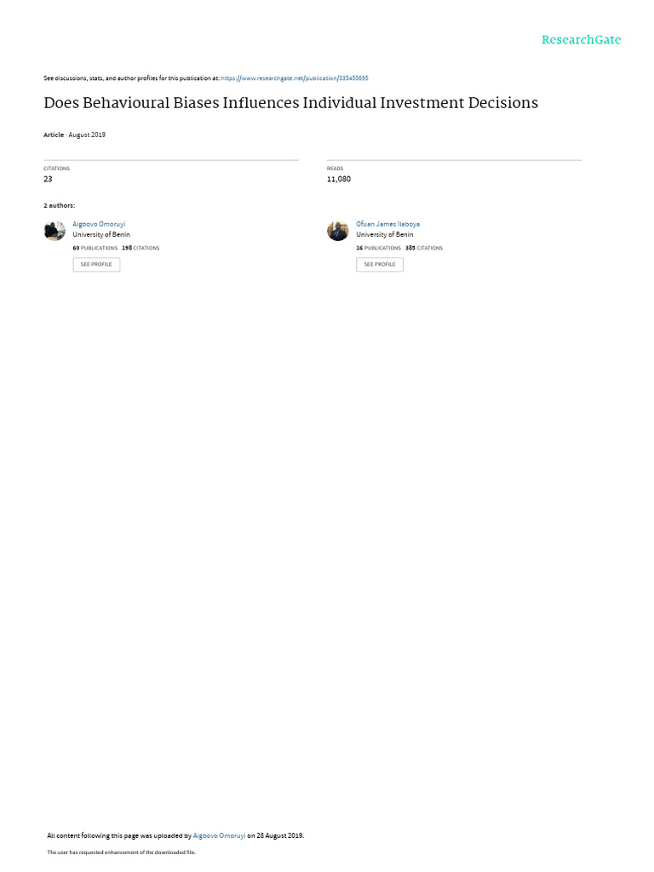
Task: Open the Ofuan James Ilaboya author link
Action: click(388, 224)
